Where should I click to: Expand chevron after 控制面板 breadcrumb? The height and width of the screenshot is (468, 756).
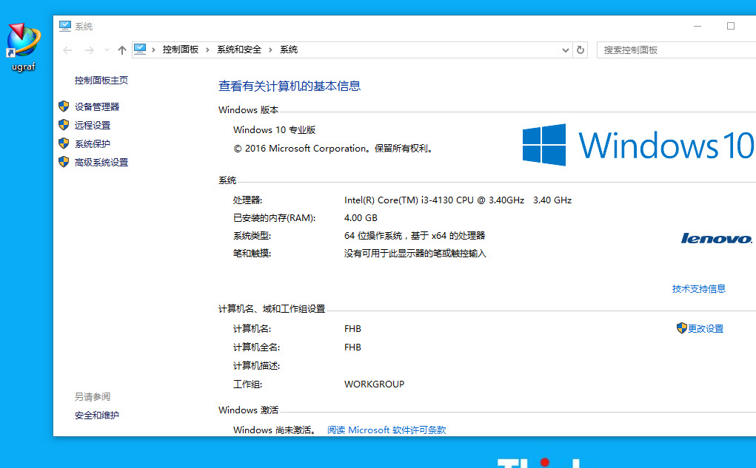(x=208, y=50)
